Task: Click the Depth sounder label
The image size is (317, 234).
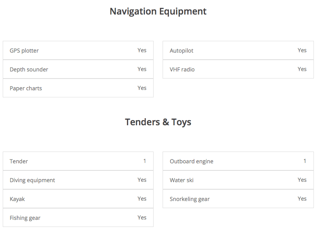Action: point(29,69)
